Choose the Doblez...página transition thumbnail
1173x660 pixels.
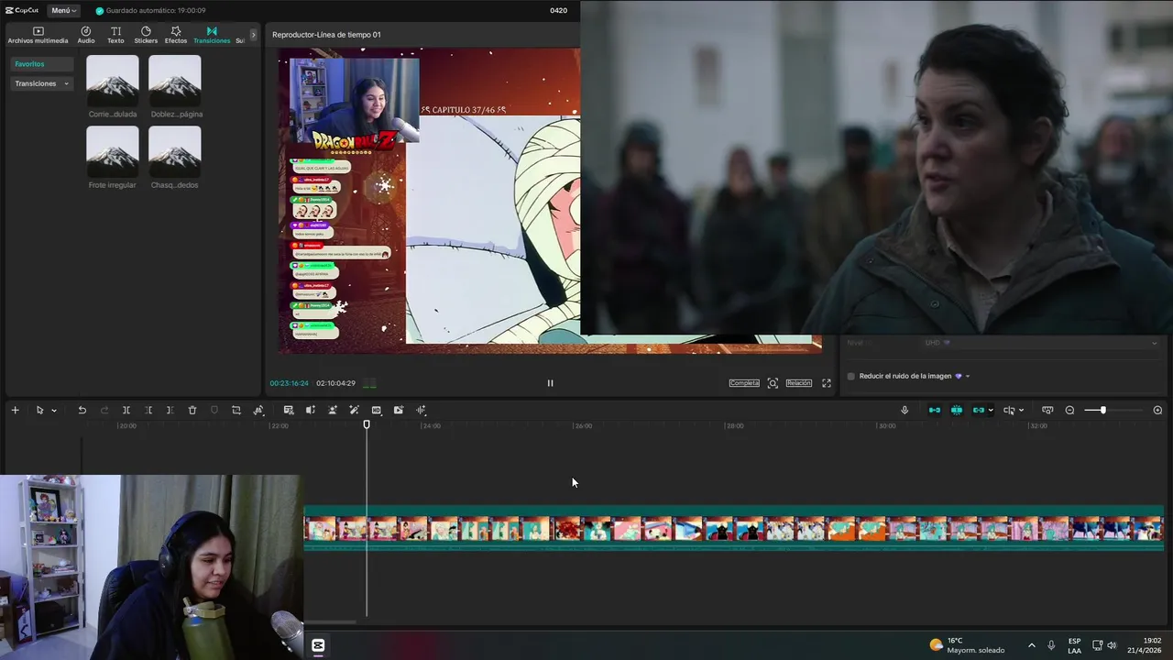pyautogui.click(x=175, y=81)
